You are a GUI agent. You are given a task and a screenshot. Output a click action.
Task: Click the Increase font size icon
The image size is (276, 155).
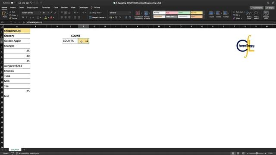pyautogui.click(x=51, y=13)
